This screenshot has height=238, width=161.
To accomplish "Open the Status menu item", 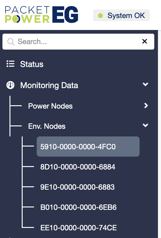I will (32, 64).
